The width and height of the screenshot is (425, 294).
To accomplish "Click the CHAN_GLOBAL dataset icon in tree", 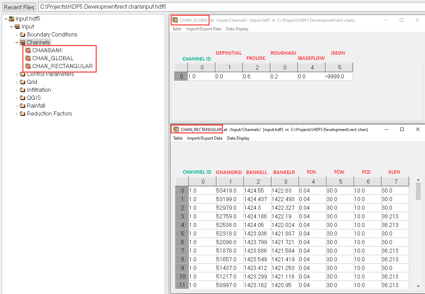I will pyautogui.click(x=28, y=58).
